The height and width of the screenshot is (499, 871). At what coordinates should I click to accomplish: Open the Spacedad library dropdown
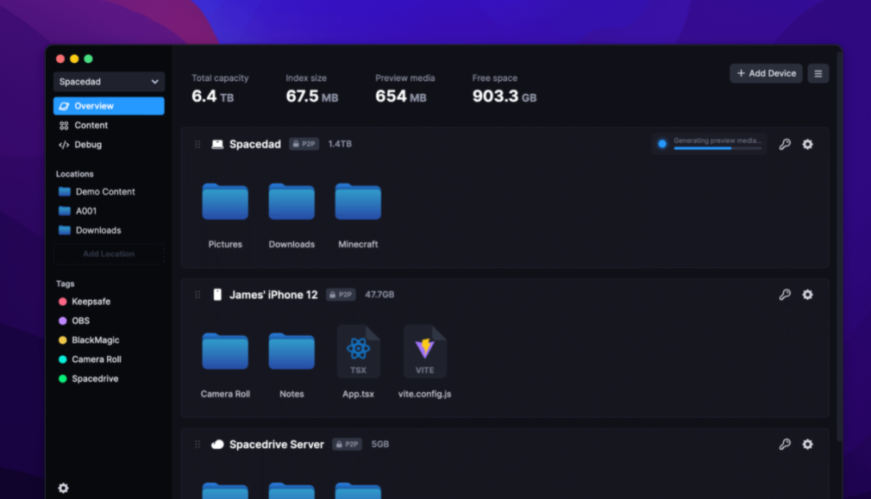pyautogui.click(x=109, y=82)
